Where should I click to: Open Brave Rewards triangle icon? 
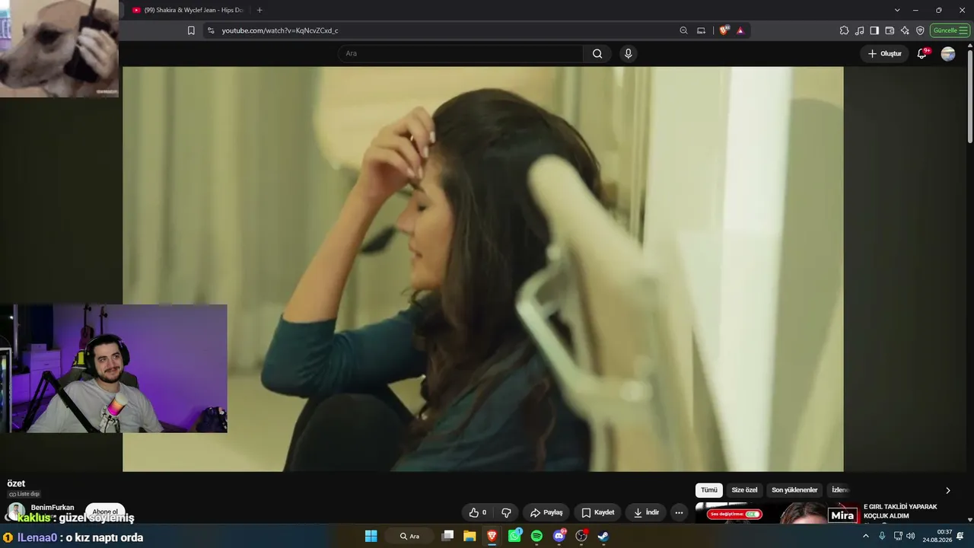740,30
